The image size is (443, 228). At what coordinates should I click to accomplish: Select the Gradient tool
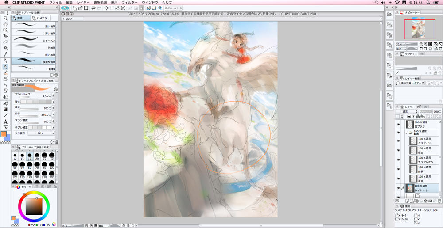click(5, 109)
